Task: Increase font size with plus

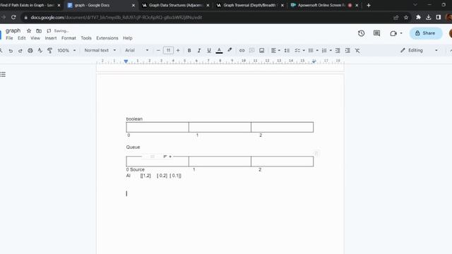Action: click(178, 50)
